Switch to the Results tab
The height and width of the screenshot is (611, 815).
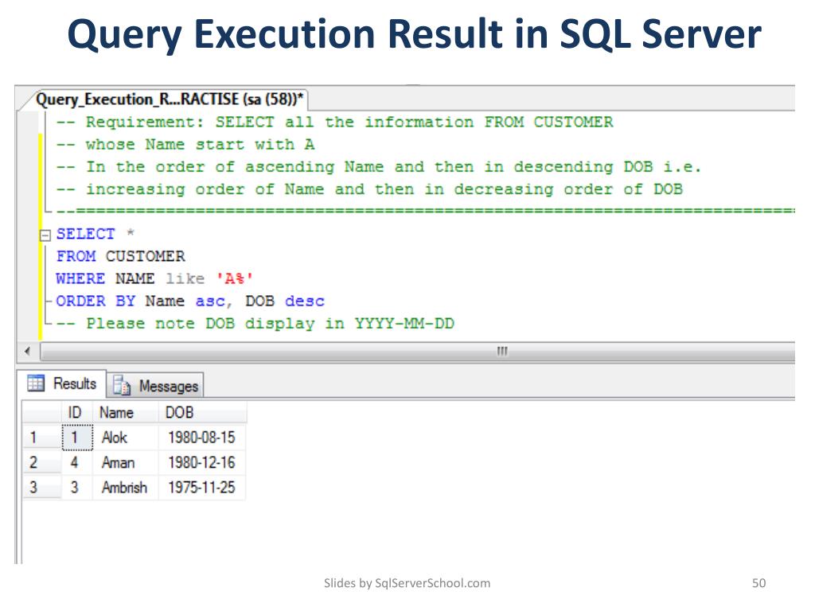62,384
